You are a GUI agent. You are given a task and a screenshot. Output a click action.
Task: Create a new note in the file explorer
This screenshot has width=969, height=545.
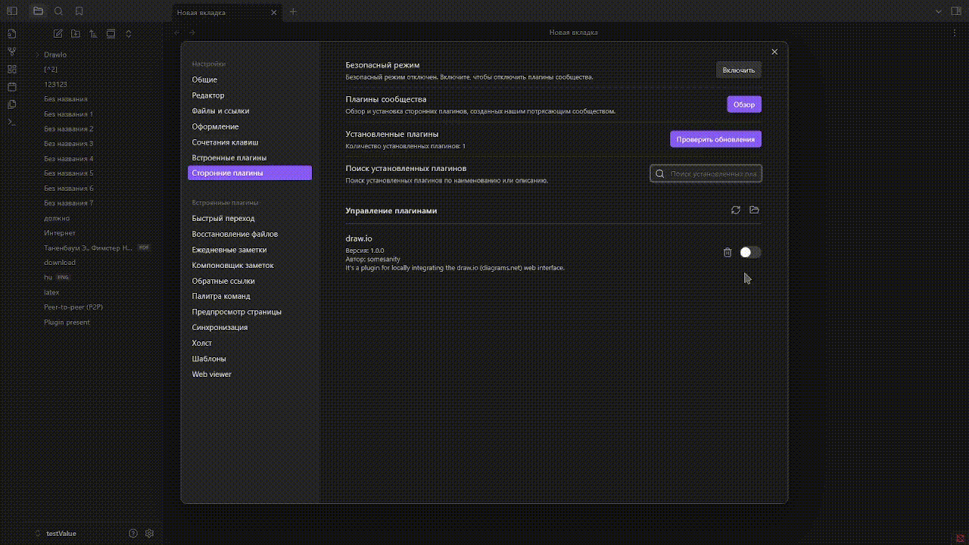(x=58, y=33)
